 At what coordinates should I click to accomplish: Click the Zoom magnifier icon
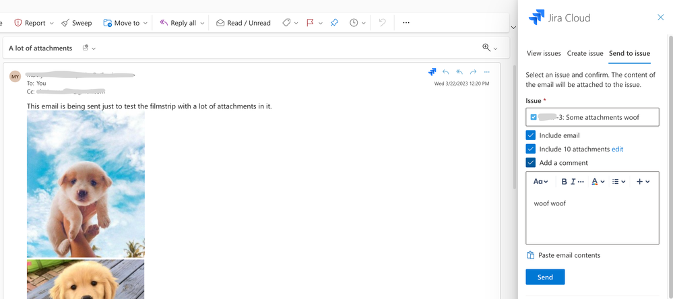(486, 48)
